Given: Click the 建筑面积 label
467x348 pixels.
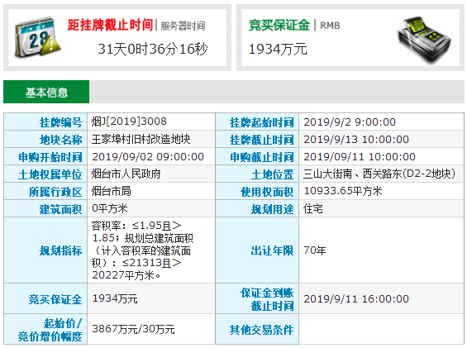Looking at the screenshot, I should [60, 209].
